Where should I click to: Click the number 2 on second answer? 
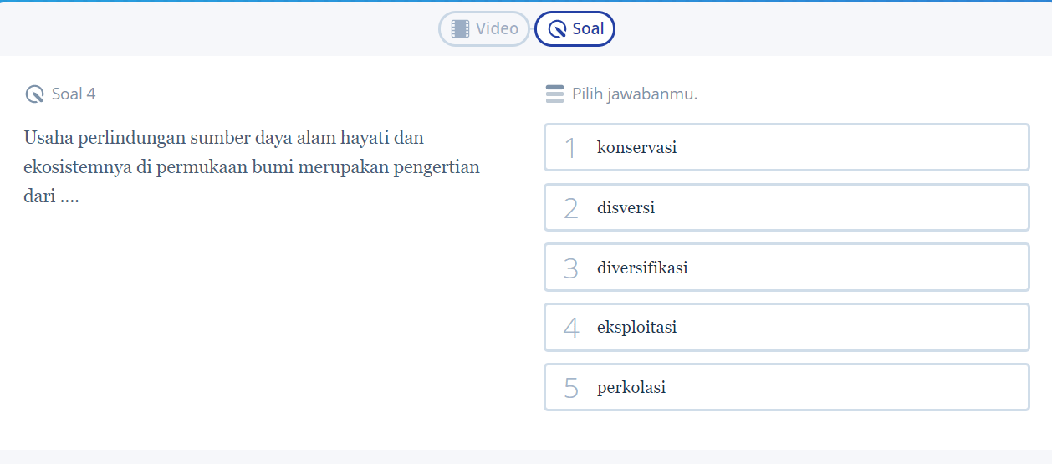click(x=571, y=208)
